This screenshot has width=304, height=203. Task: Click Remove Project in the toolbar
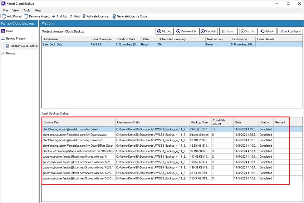point(37,16)
